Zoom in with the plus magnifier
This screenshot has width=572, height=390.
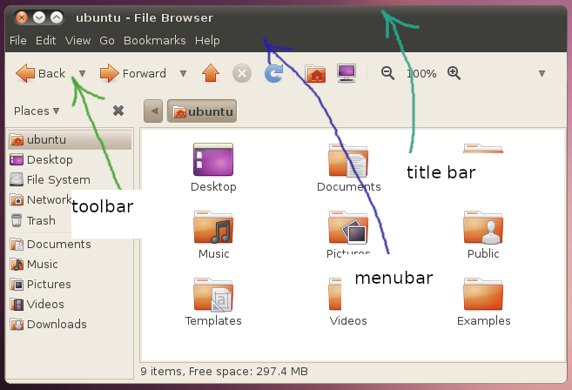[x=454, y=73]
